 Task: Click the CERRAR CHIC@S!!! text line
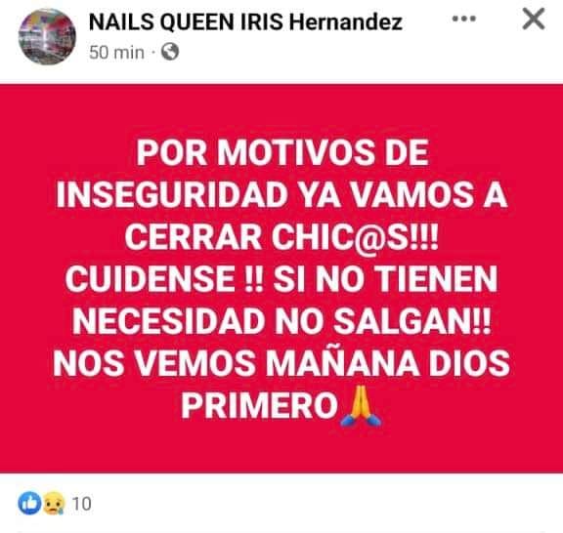[x=281, y=237]
